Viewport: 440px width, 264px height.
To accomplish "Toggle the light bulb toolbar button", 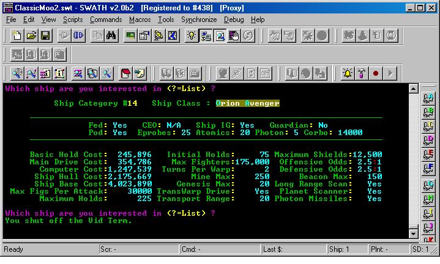I will [x=191, y=36].
